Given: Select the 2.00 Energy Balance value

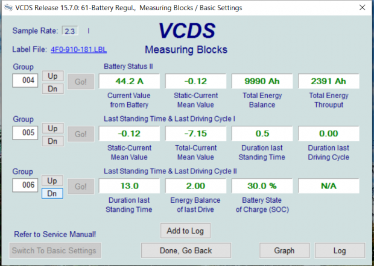Looking at the screenshot, I should [195, 186].
